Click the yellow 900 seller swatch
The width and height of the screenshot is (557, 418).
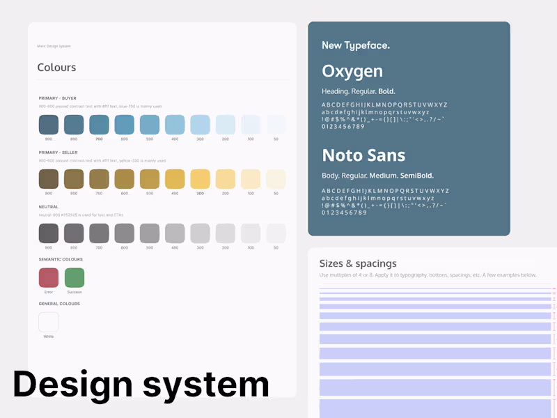click(48, 180)
